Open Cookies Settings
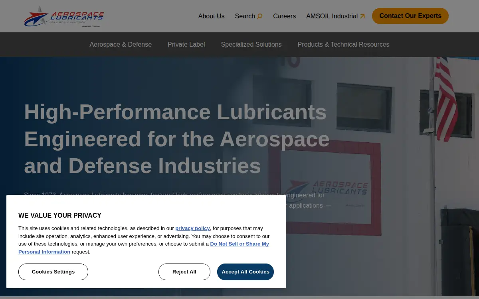 coord(53,272)
